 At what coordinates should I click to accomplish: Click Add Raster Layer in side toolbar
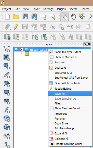coord(7,57)
